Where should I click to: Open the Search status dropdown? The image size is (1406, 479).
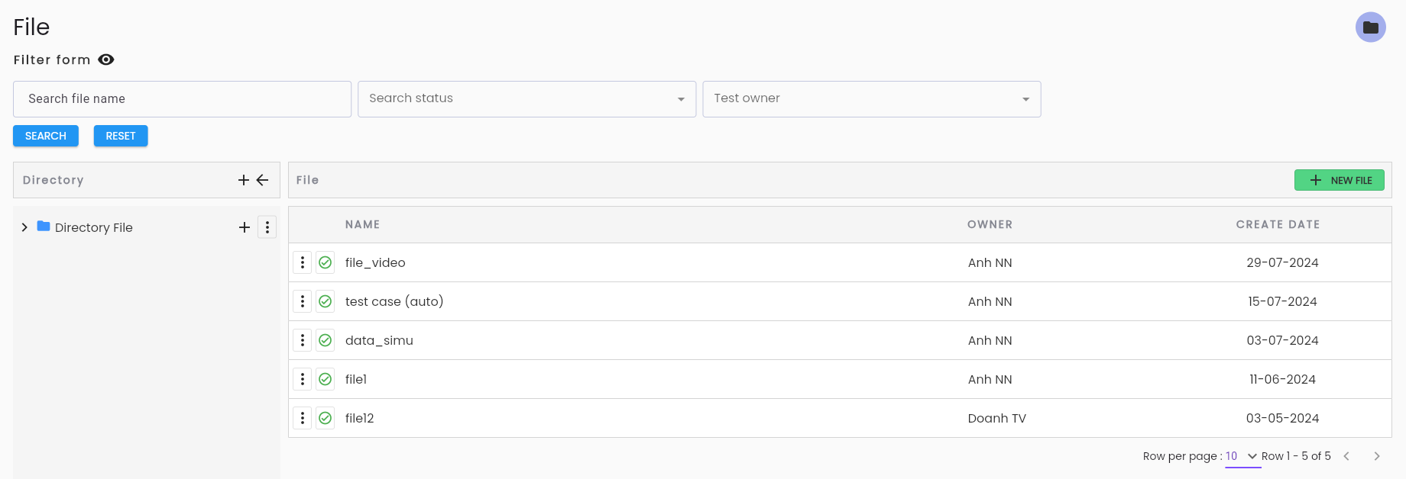(527, 99)
